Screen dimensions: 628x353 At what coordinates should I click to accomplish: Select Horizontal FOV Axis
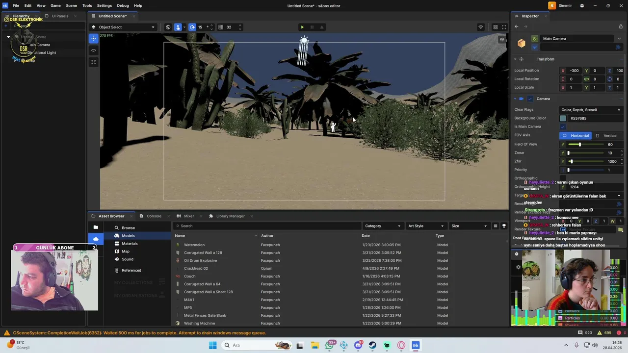(576, 136)
